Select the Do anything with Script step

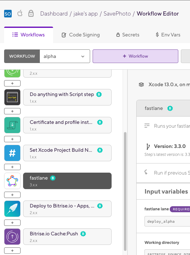[x=67, y=97]
